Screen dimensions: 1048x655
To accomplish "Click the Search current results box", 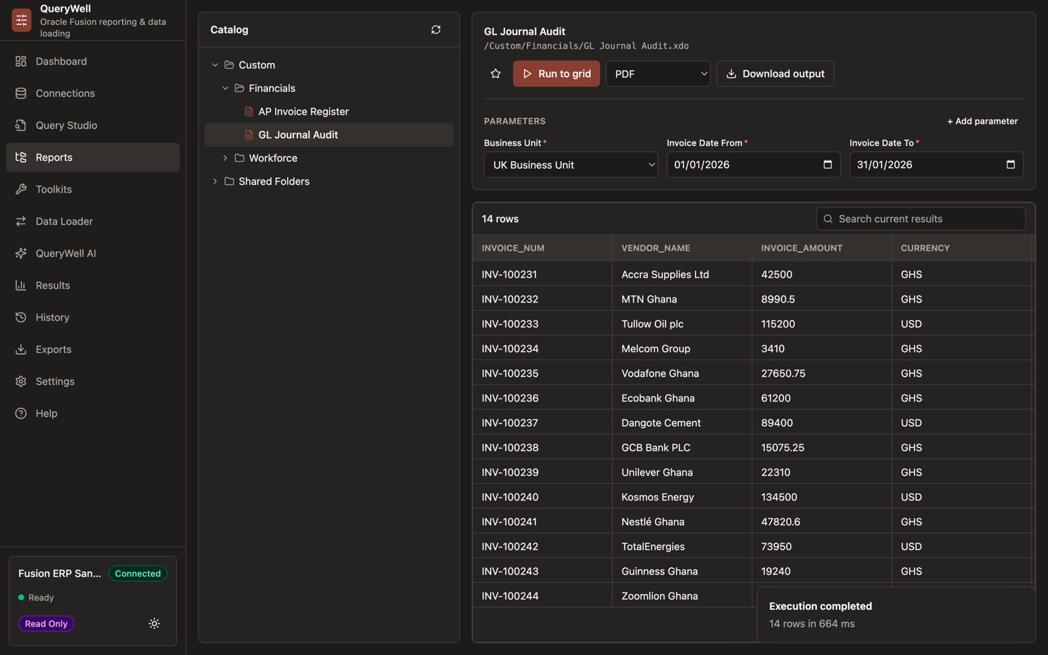I will (x=920, y=219).
